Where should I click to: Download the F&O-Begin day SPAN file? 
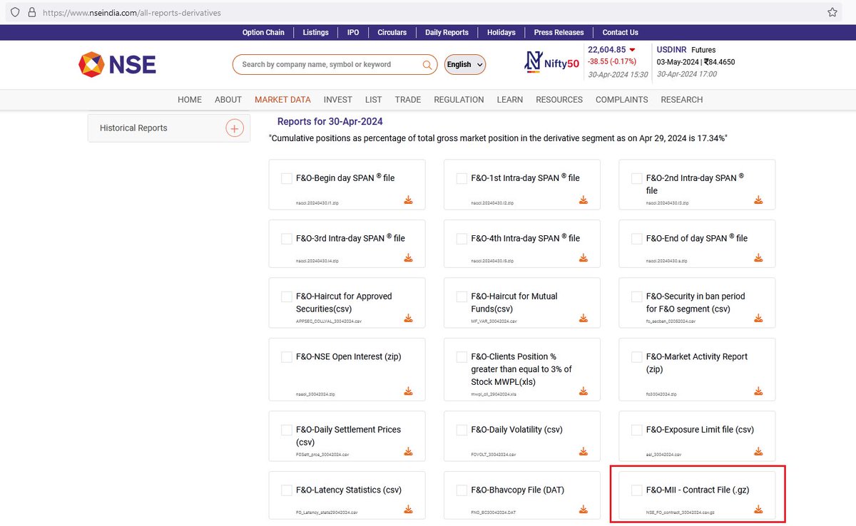coord(409,200)
